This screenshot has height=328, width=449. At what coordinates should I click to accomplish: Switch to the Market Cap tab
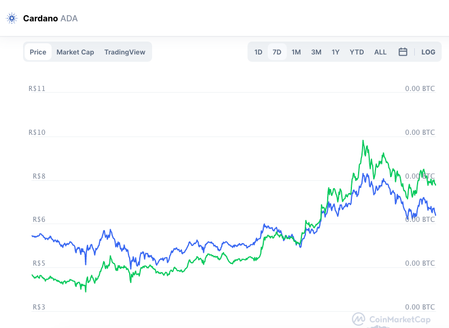click(x=75, y=52)
